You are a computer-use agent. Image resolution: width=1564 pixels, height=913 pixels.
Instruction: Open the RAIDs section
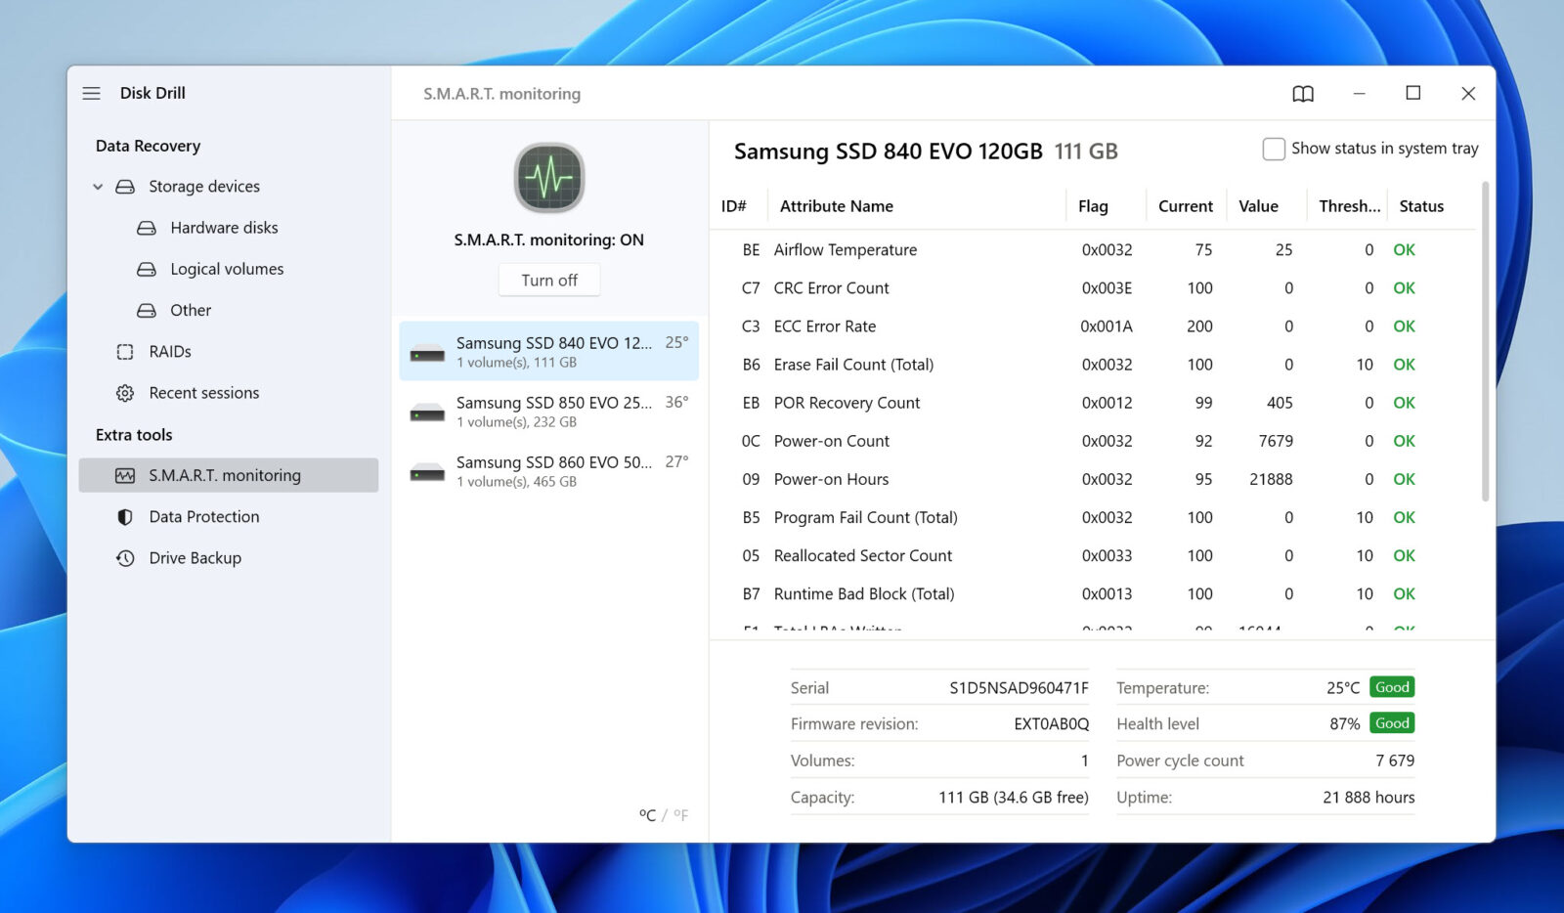(169, 352)
